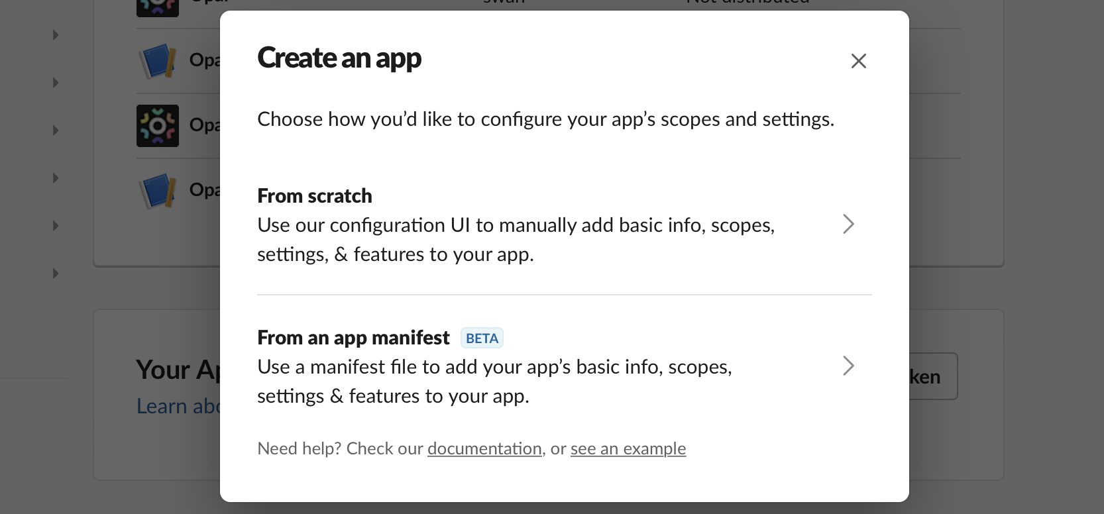The image size is (1104, 514).
Task: Expand the second sidebar disclosure triangle
Action: (x=56, y=83)
